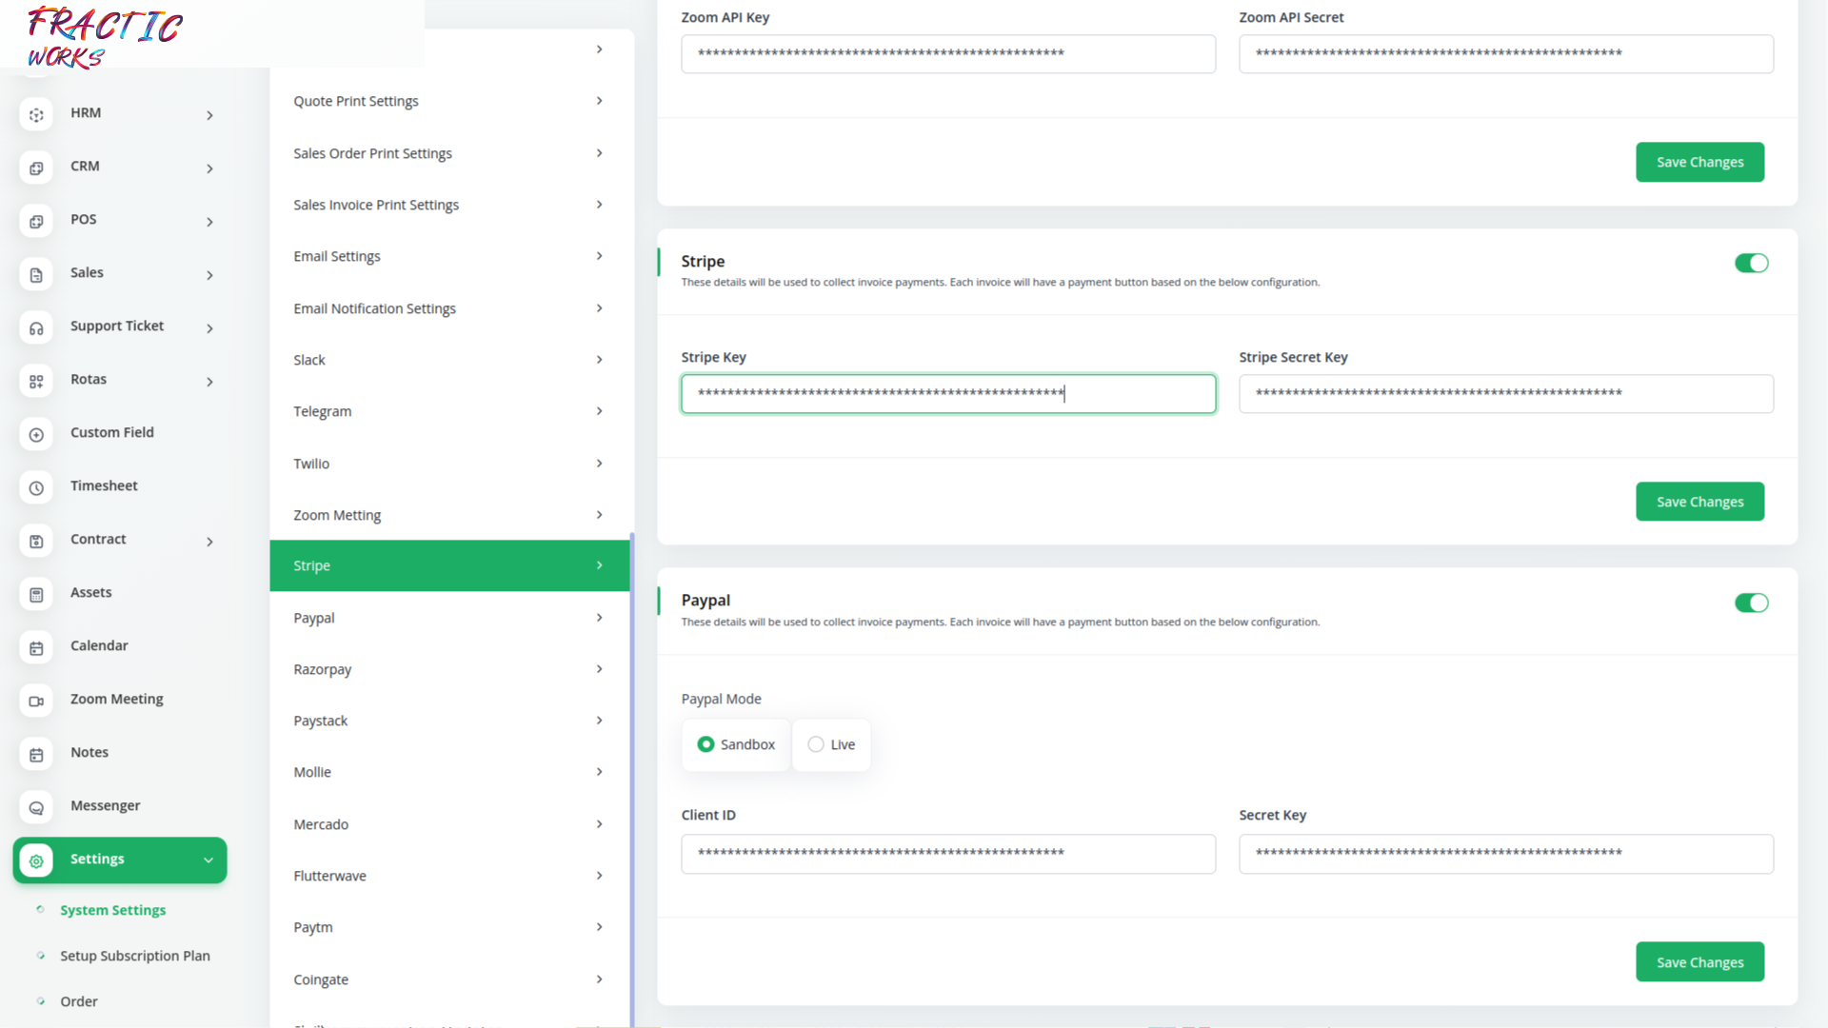Turn off the Paypal toggle switch
Viewport: 1828px width, 1028px height.
tap(1751, 603)
